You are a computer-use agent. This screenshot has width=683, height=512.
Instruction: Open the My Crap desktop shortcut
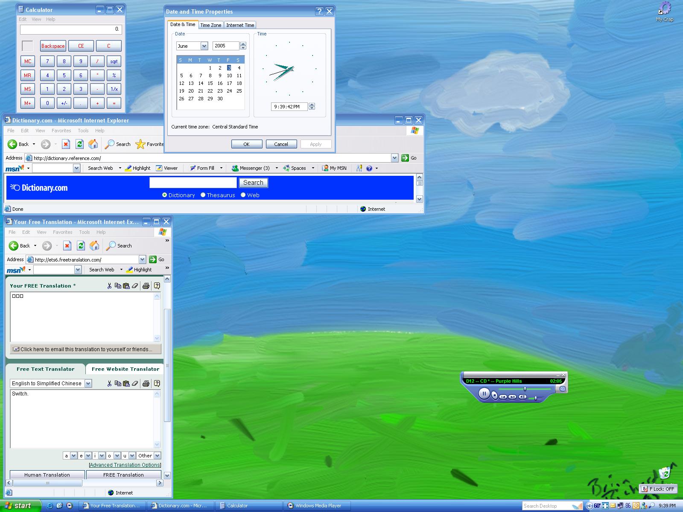665,12
